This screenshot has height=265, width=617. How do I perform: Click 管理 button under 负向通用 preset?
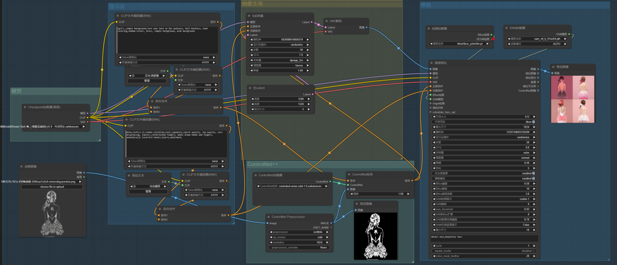148,191
